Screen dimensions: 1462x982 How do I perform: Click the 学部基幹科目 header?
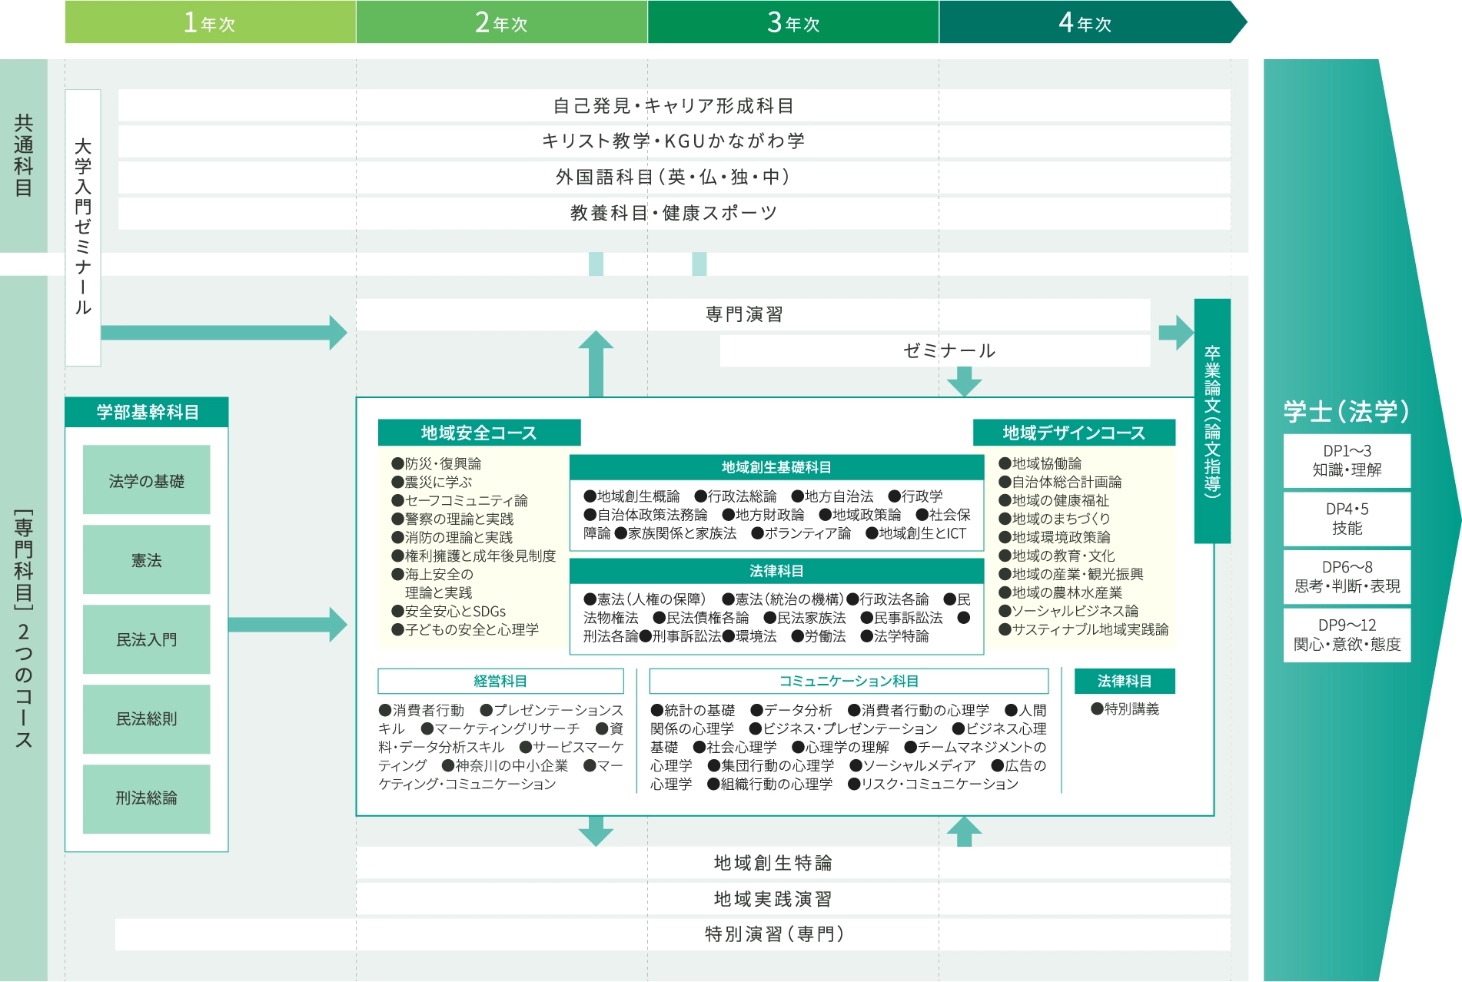pos(147,412)
